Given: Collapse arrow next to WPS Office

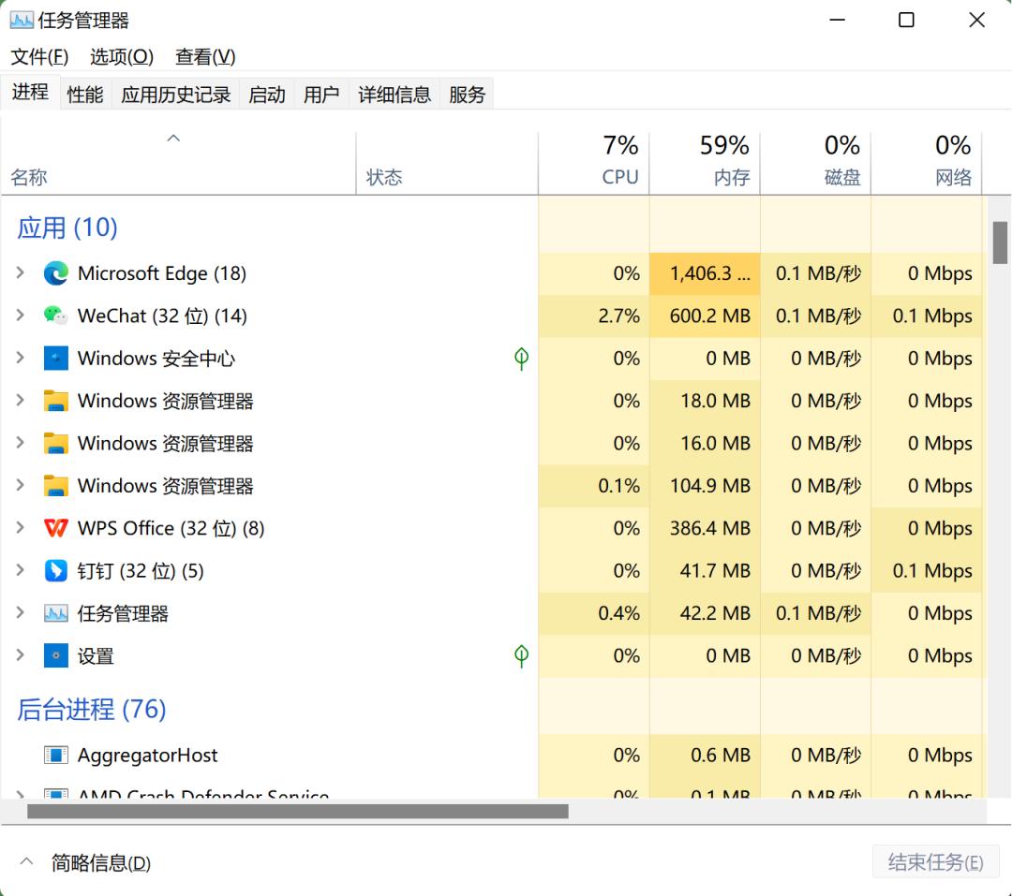Looking at the screenshot, I should click(20, 528).
